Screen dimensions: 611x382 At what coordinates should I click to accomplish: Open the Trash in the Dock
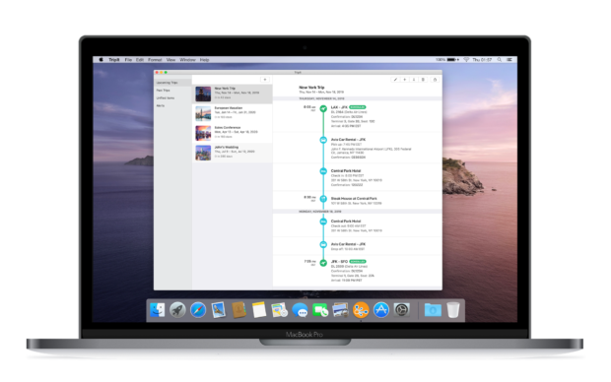[x=453, y=310]
